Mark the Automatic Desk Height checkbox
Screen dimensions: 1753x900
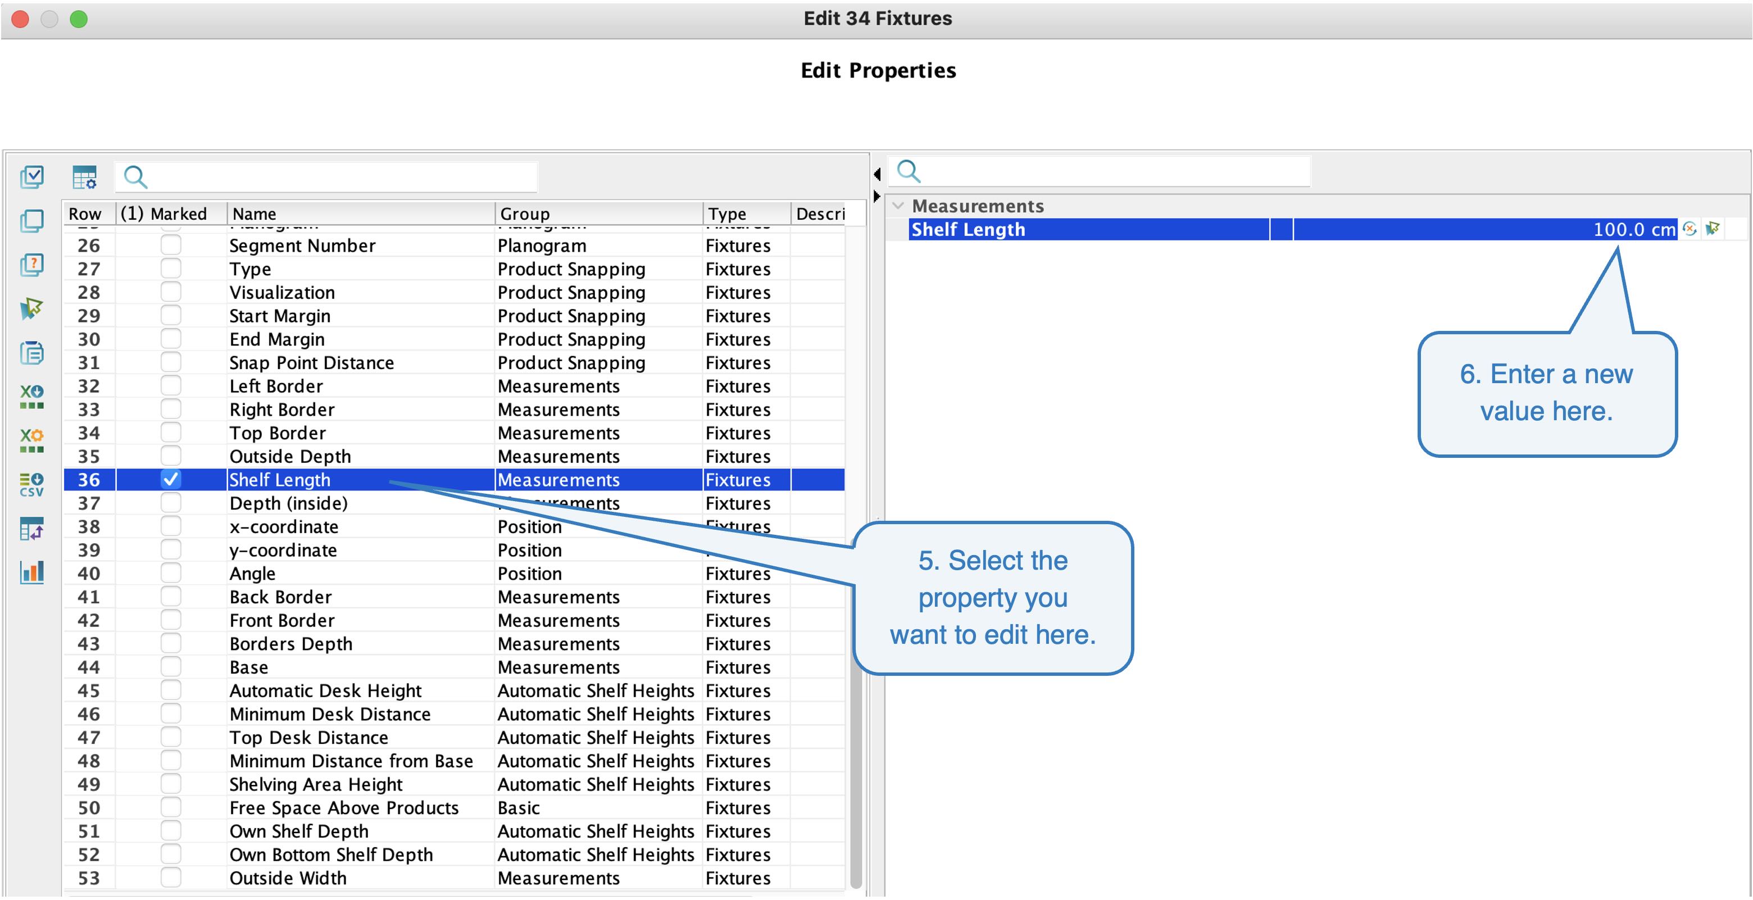pyautogui.click(x=171, y=690)
